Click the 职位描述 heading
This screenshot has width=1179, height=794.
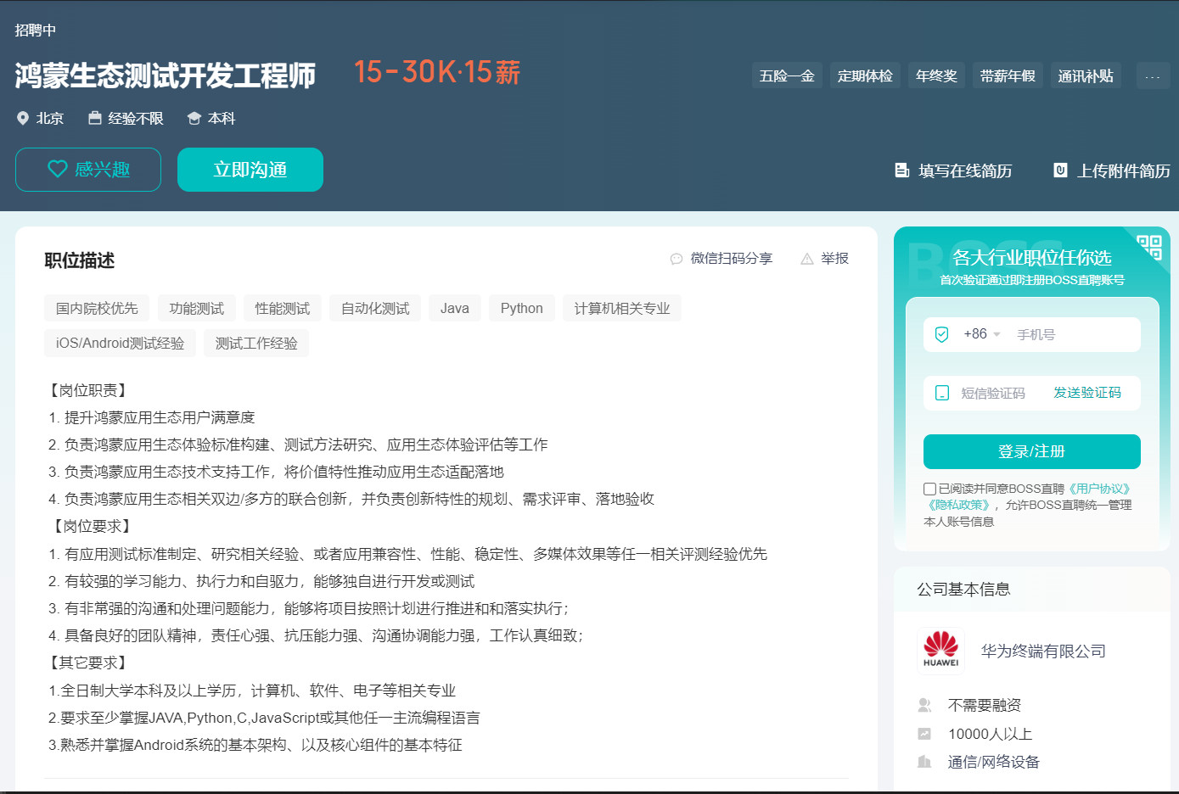[80, 260]
